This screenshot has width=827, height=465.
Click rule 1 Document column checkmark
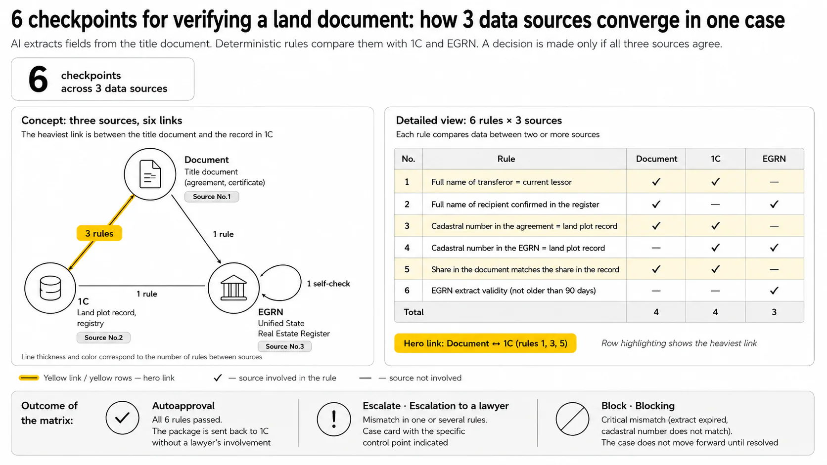click(656, 182)
